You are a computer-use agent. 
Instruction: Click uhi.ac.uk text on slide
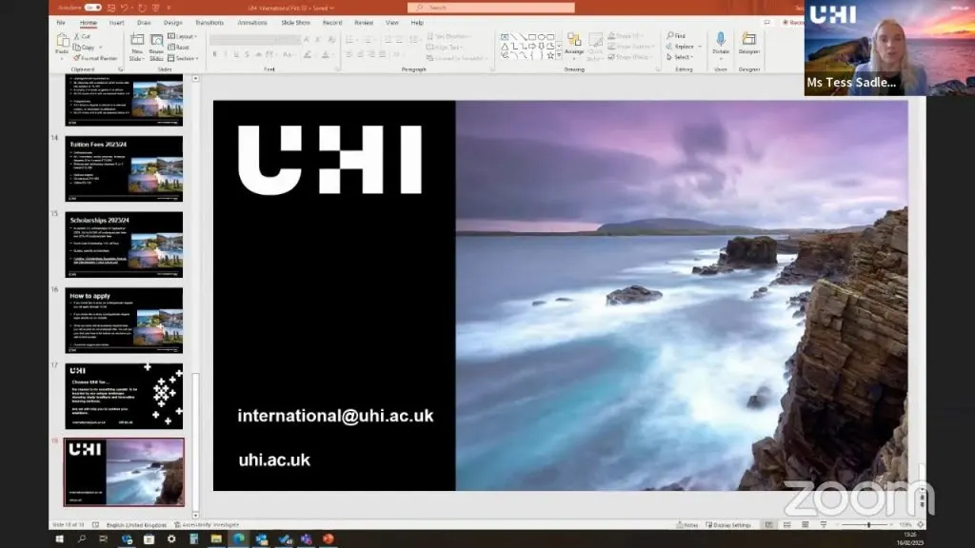274,460
